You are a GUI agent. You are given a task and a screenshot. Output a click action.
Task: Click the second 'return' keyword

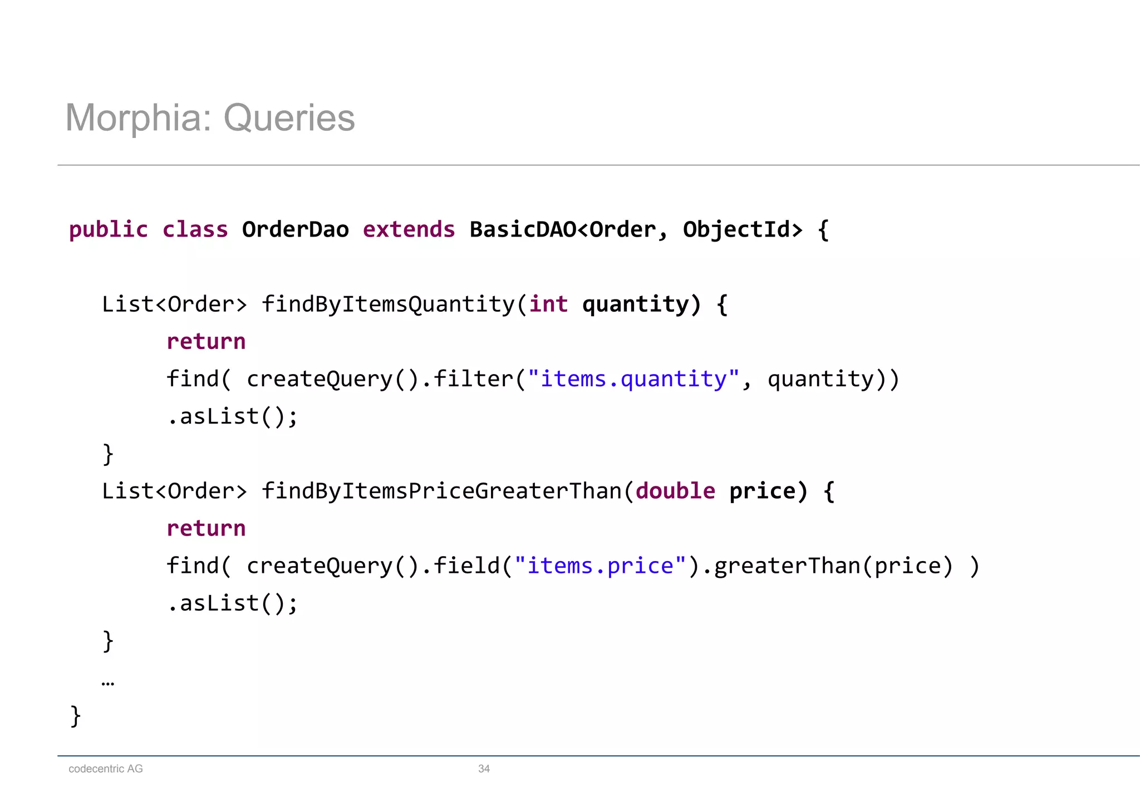point(206,528)
